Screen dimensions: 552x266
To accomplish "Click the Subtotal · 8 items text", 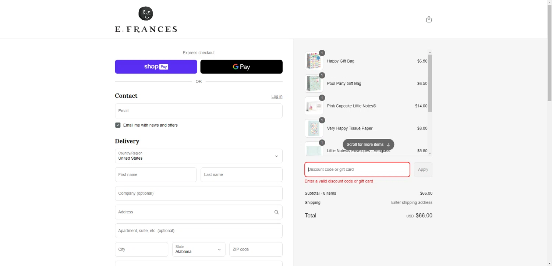I will point(320,194).
